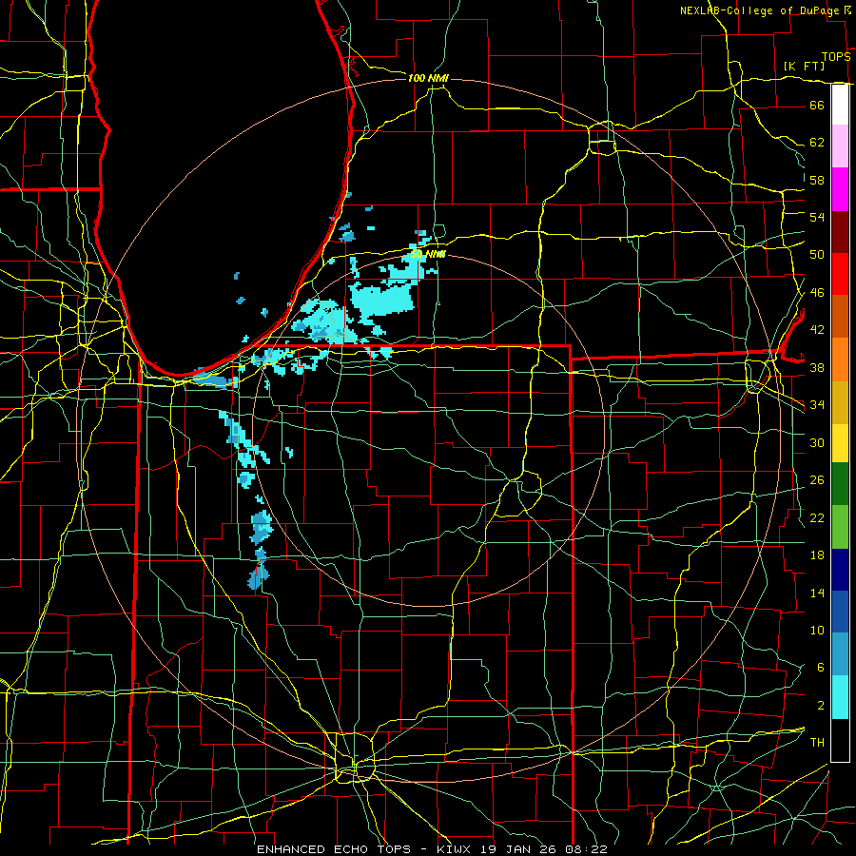Click the white 66 kft color swatch
Viewport: 856px width, 856px height.
(840, 105)
